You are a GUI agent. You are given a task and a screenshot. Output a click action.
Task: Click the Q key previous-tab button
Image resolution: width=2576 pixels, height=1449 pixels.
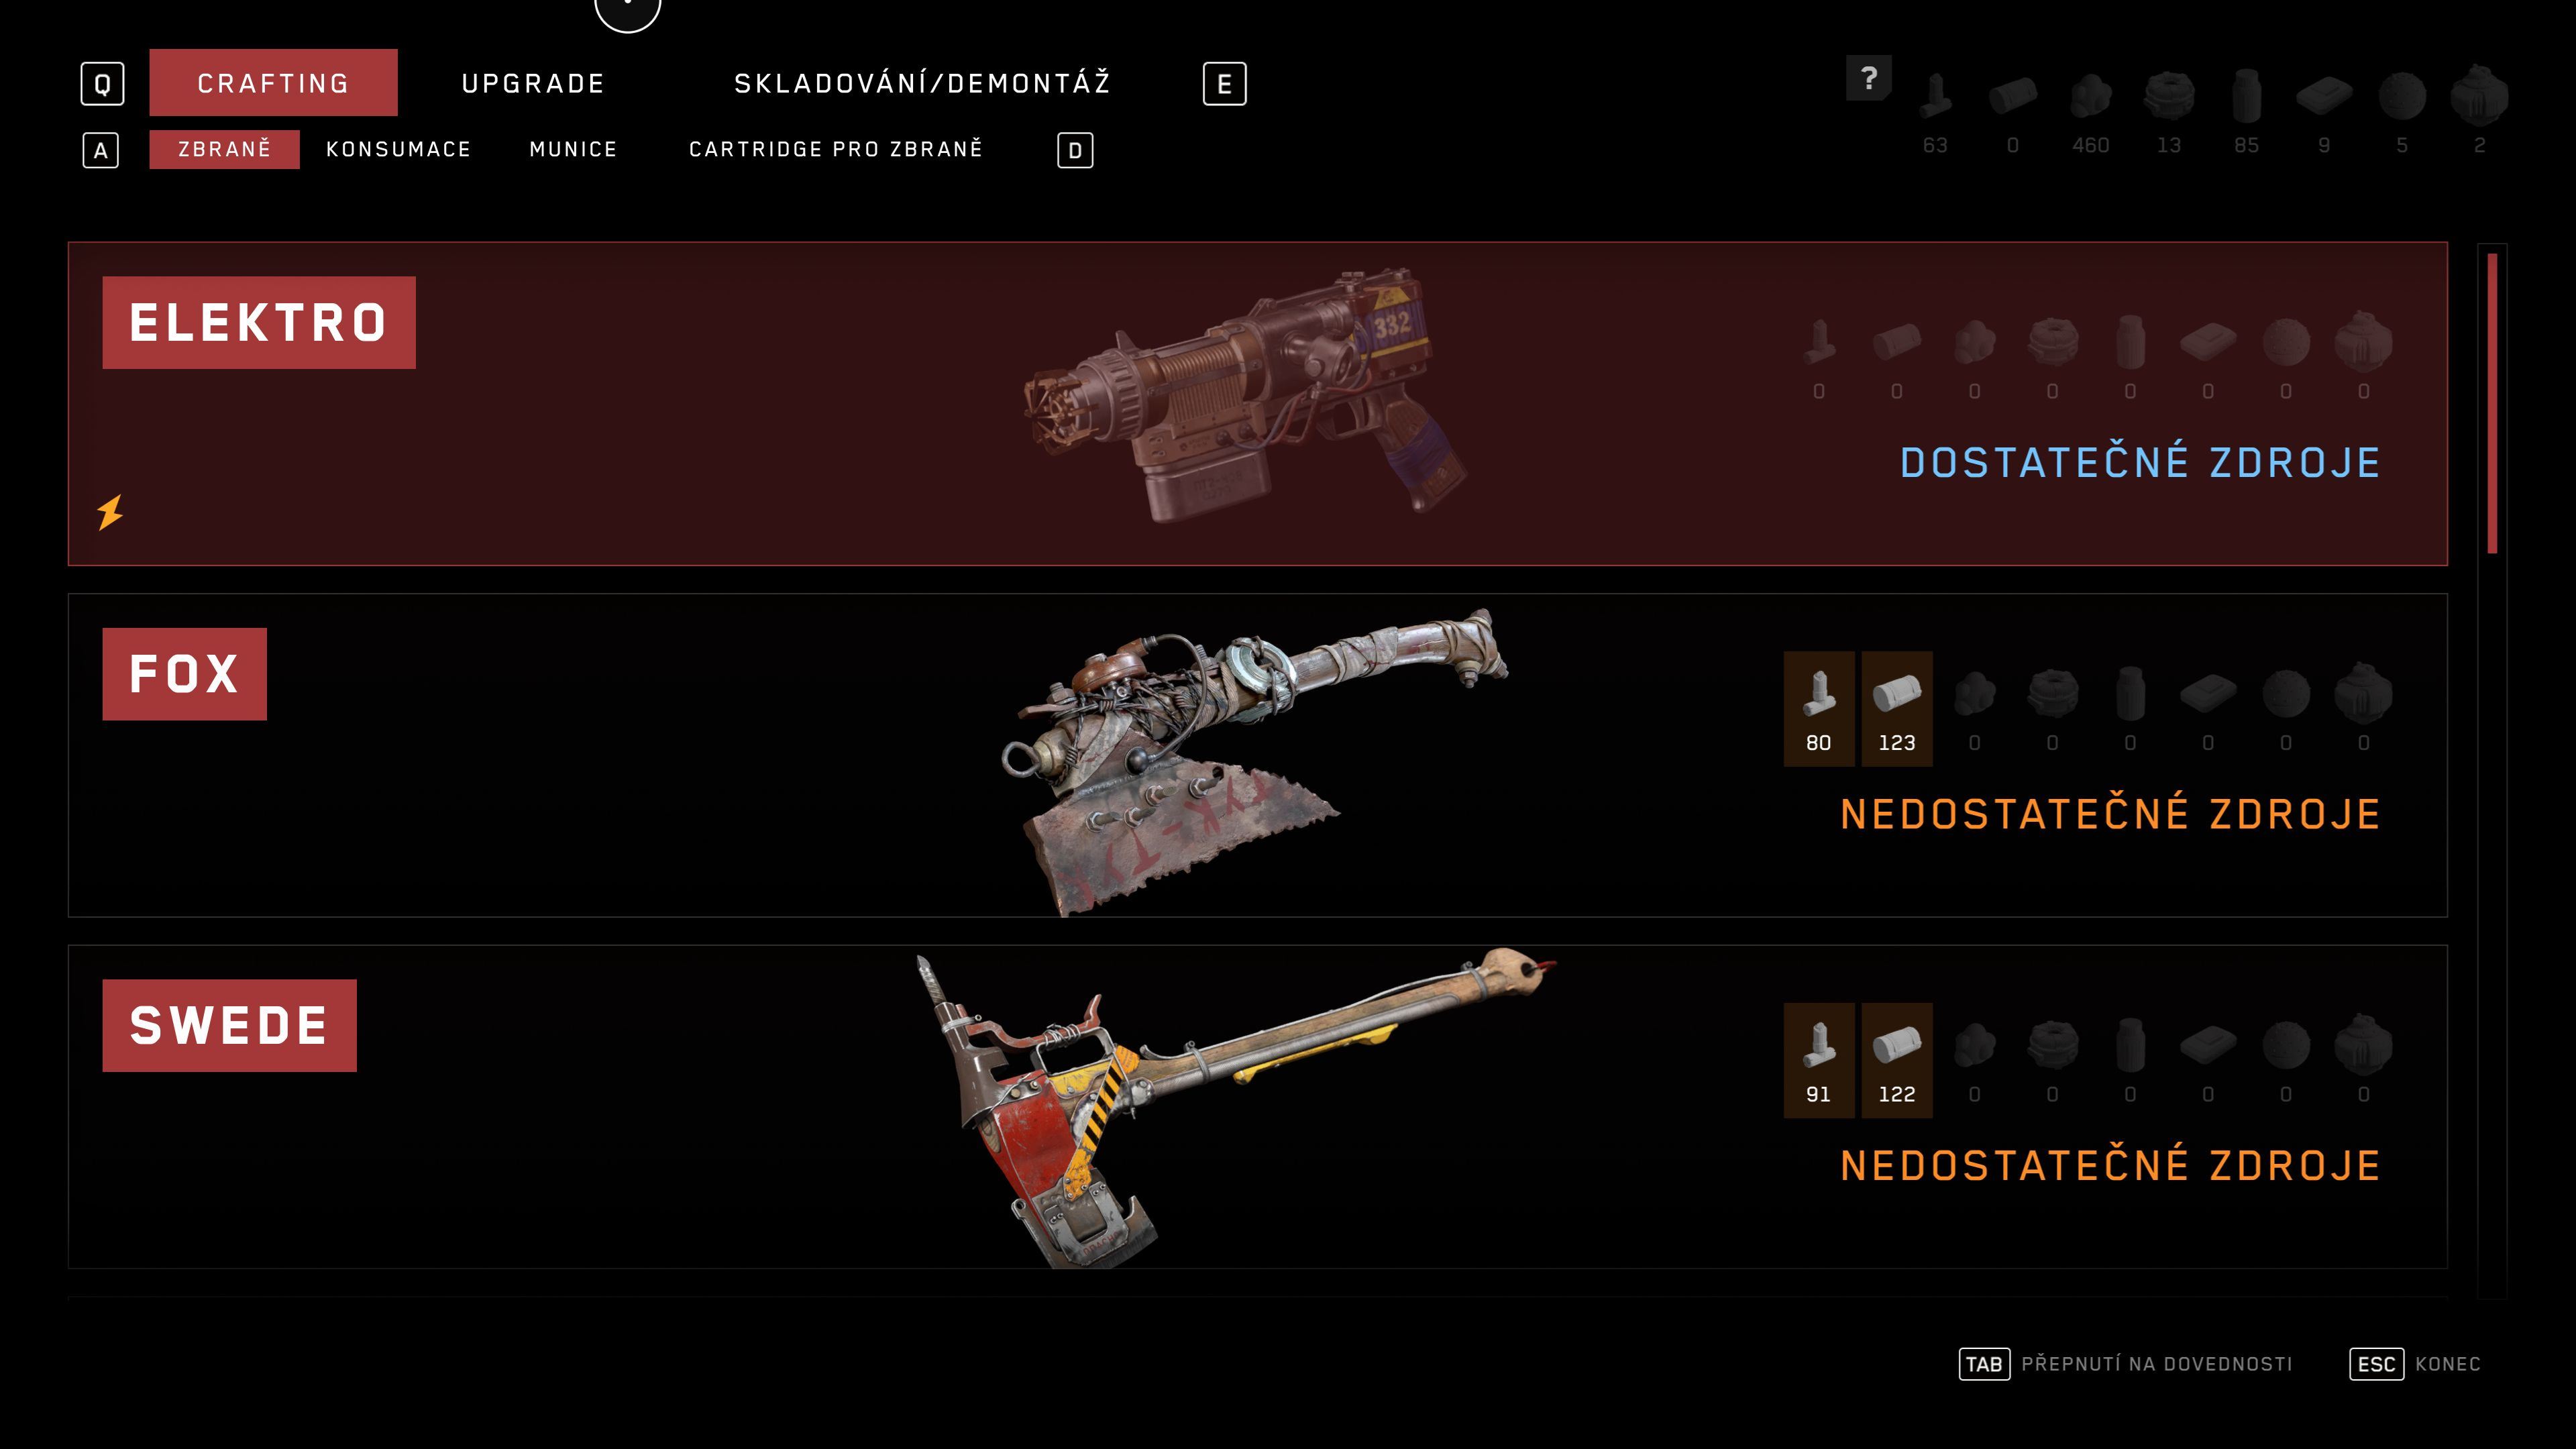(102, 84)
